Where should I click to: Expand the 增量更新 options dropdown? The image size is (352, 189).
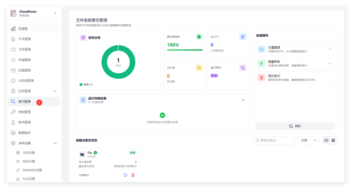pyautogui.click(x=330, y=63)
